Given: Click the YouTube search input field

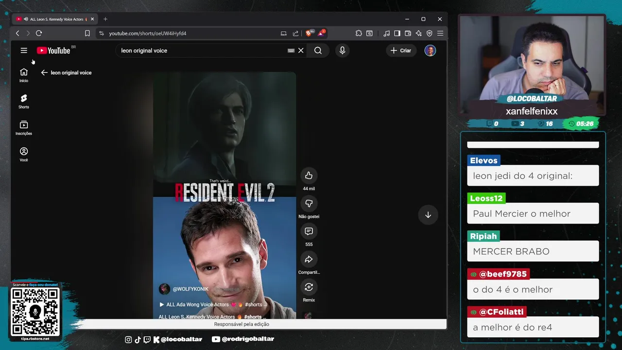Looking at the screenshot, I should (202, 51).
